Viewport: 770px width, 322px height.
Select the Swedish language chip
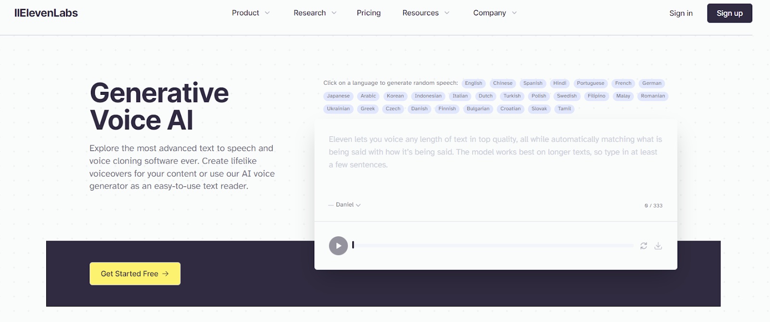tap(567, 96)
